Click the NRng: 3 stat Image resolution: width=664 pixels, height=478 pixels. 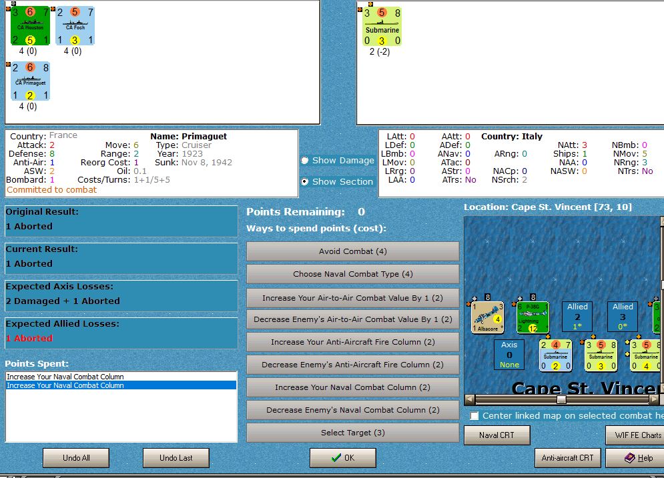[x=631, y=163]
